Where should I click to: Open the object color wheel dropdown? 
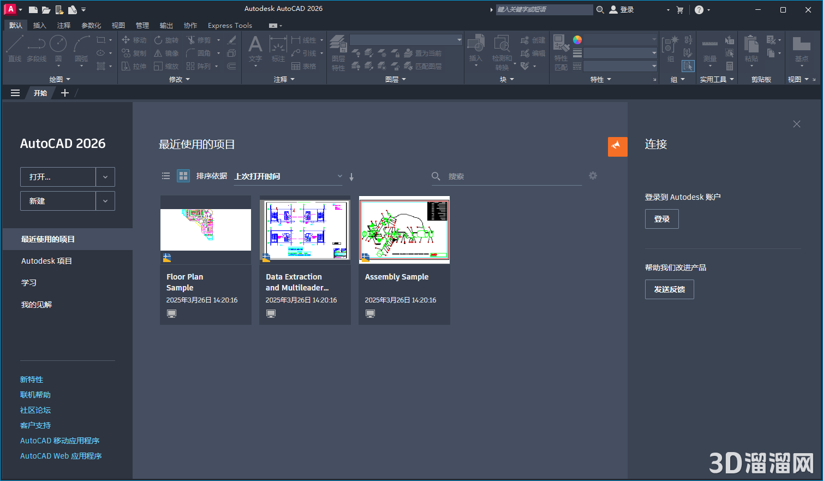(577, 40)
